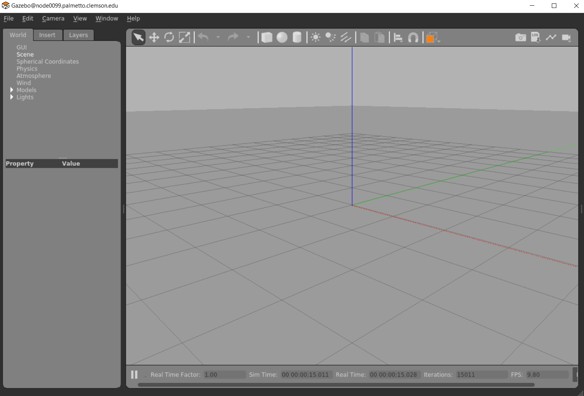584x396 pixels.
Task: Activate the rotate mode tool
Action: [x=169, y=37]
